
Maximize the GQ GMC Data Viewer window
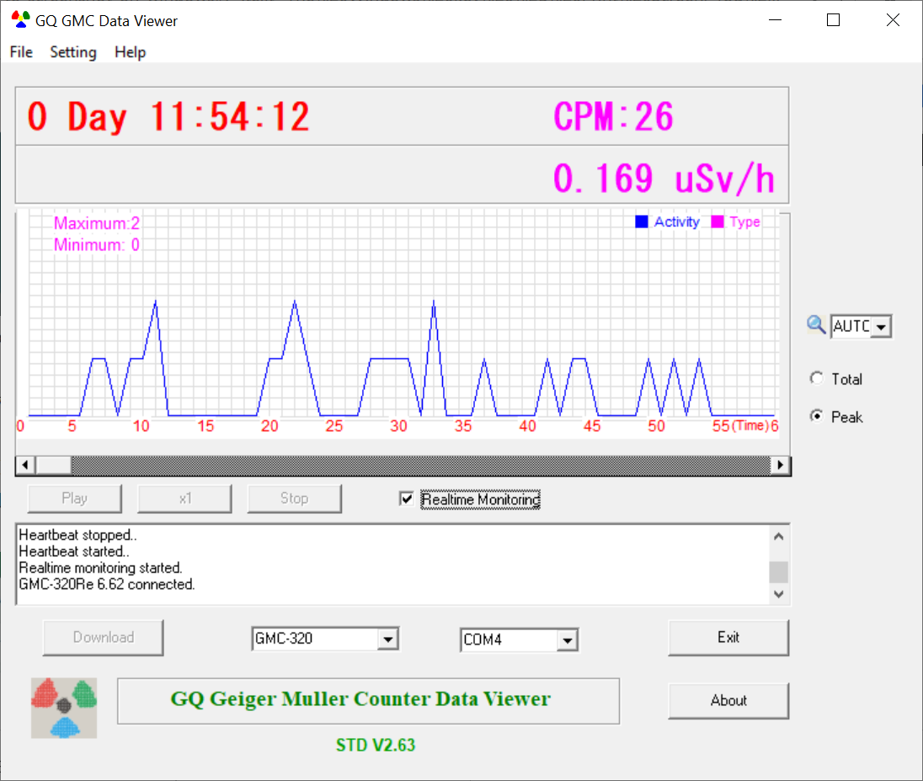click(x=834, y=20)
